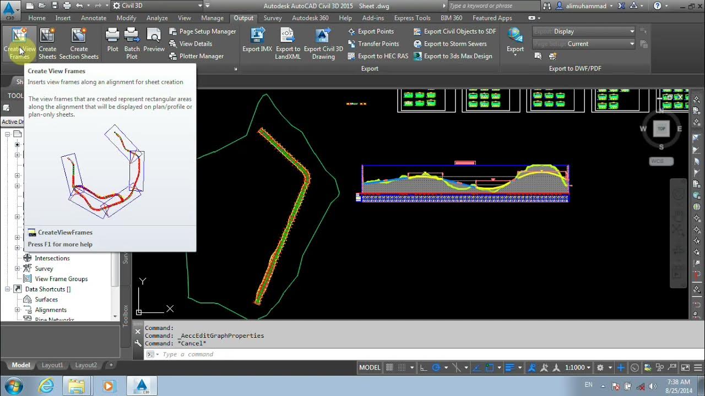Click the Open file quick access icon
Viewport: 705px width, 396px height.
tap(42, 6)
